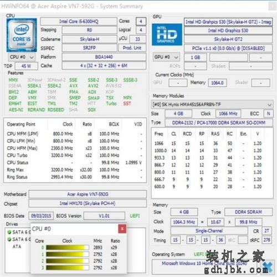Expand the SK Hynix memory module dropdown
277x277 pixels.
coord(212,105)
